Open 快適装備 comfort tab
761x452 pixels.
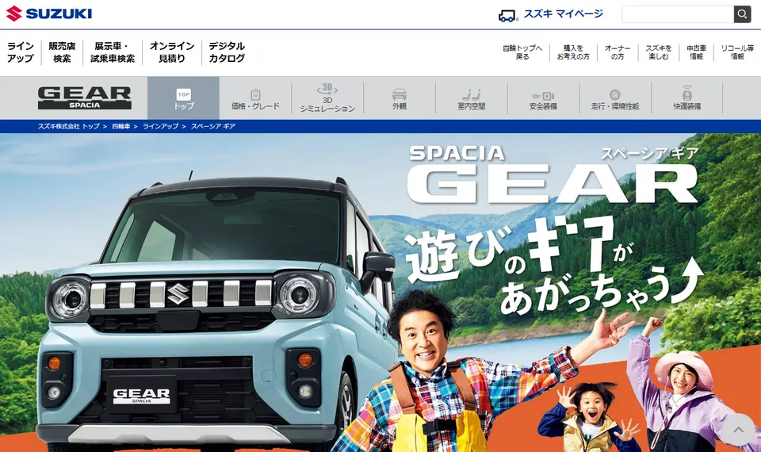pyautogui.click(x=686, y=98)
